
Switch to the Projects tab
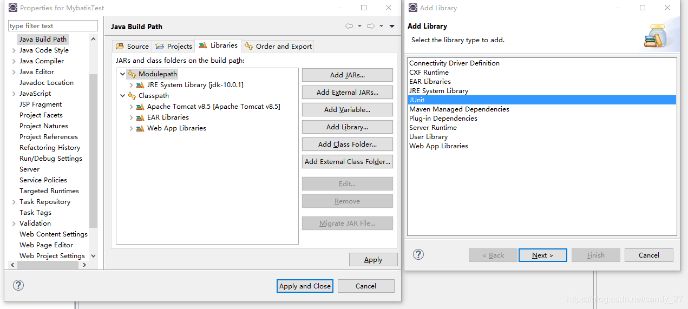[x=173, y=46]
